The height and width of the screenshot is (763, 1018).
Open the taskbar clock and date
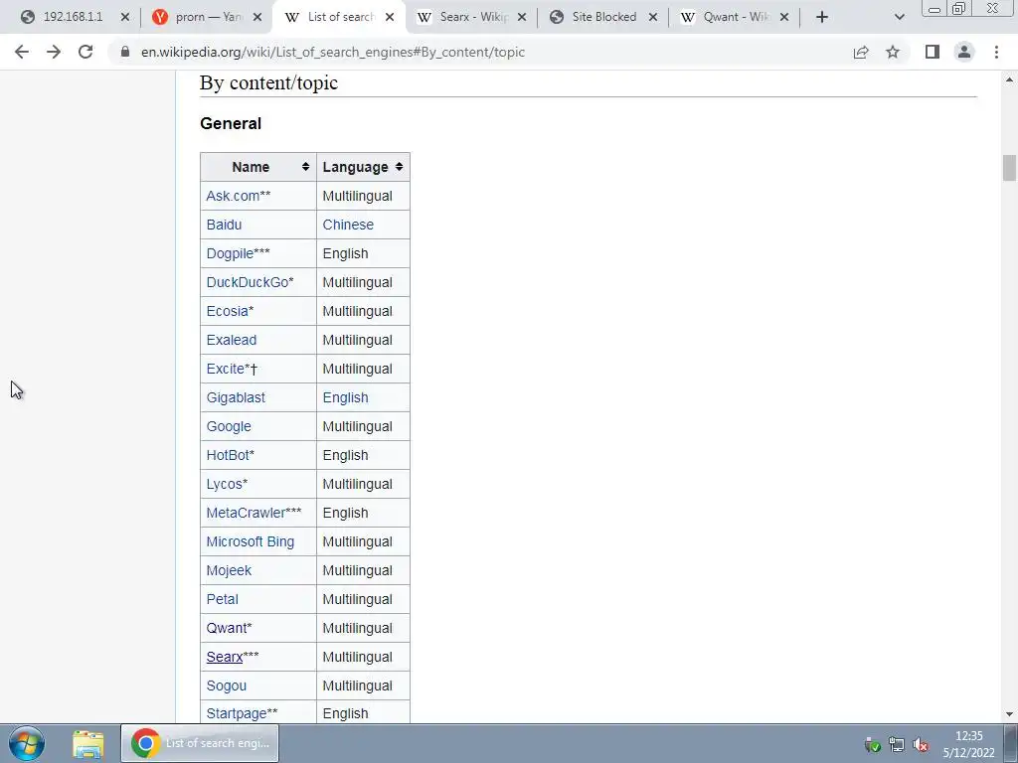[x=968, y=744]
